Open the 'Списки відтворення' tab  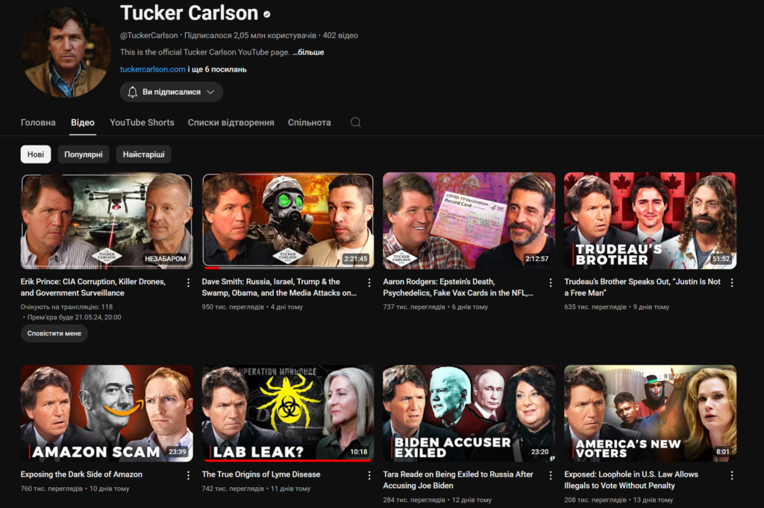point(231,122)
